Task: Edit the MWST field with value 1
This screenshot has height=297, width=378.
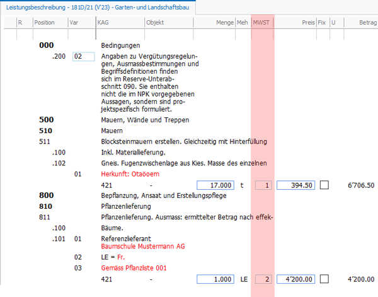Action: (x=263, y=185)
